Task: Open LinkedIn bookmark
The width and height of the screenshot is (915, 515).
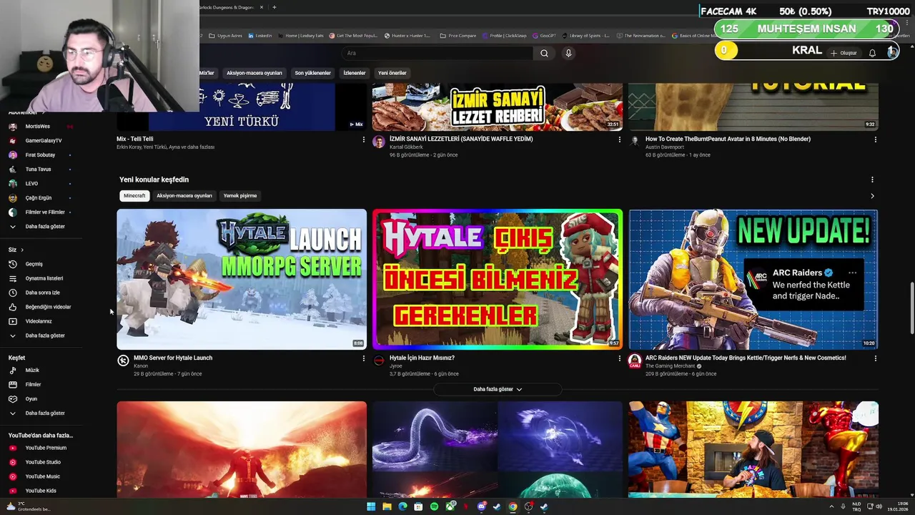Action: tap(259, 35)
